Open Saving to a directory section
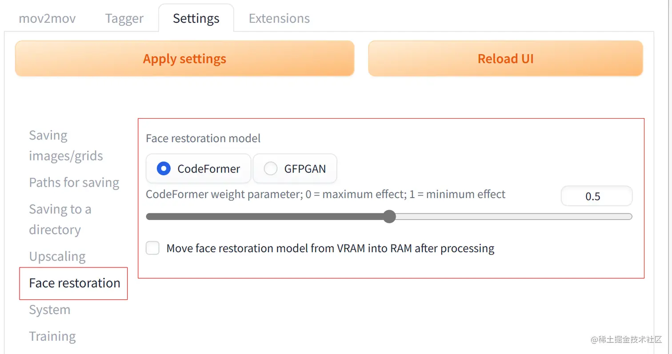The image size is (672, 354). [x=60, y=219]
